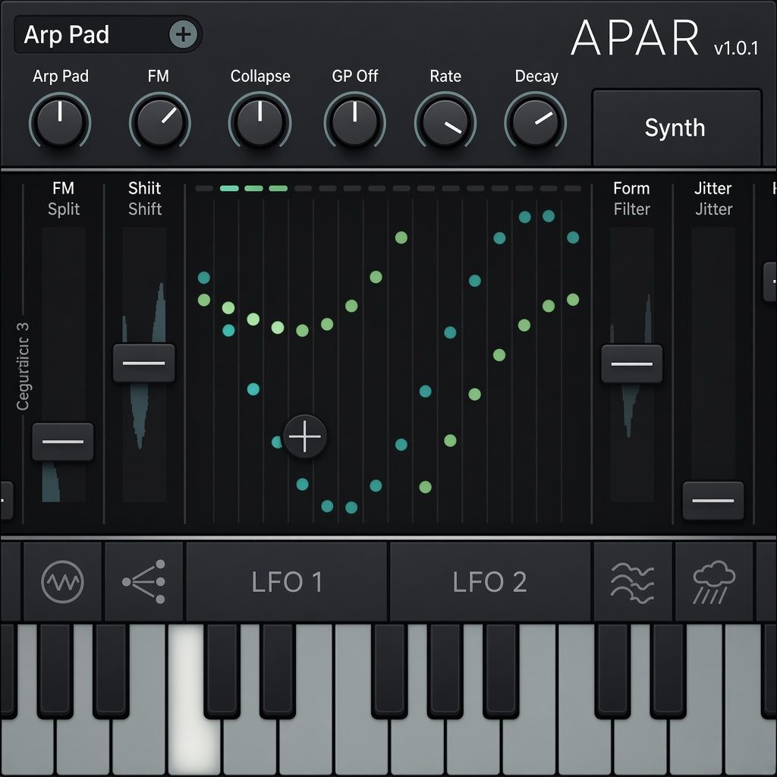The width and height of the screenshot is (777, 777).
Task: Switch to the LFO 1 tab
Action: point(286,581)
